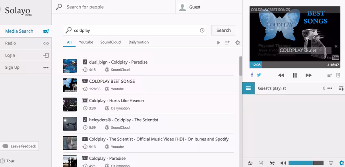Viewport: 345px width, 167px height.
Task: Open search settings gear
Action: click(x=238, y=43)
